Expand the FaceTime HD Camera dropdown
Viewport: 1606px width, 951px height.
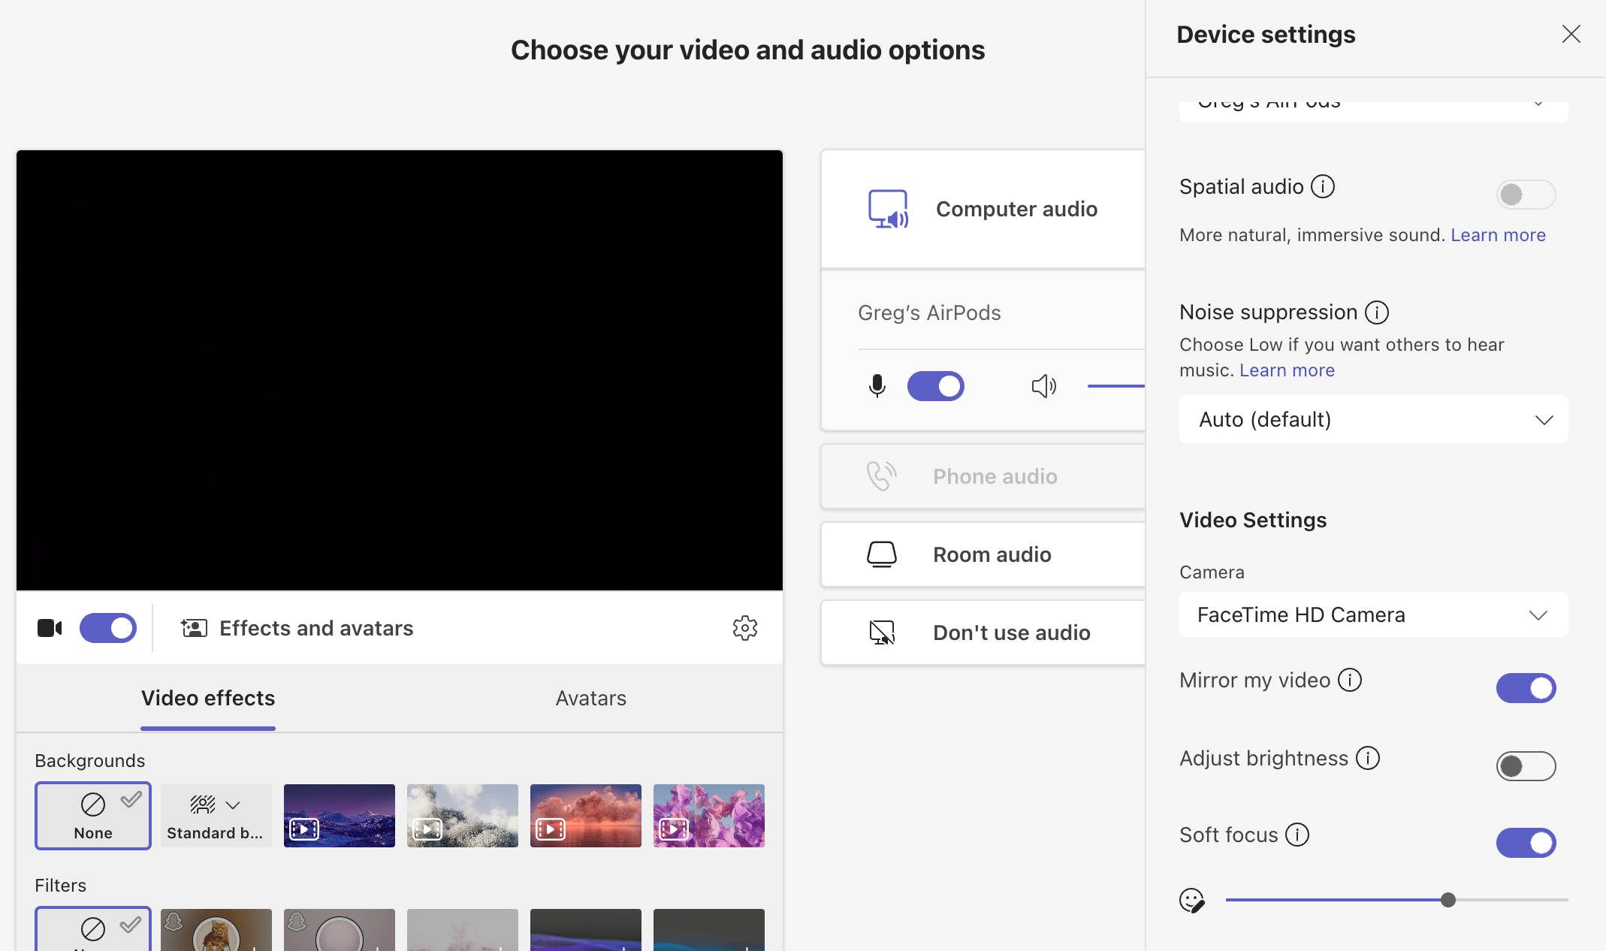click(x=1373, y=614)
